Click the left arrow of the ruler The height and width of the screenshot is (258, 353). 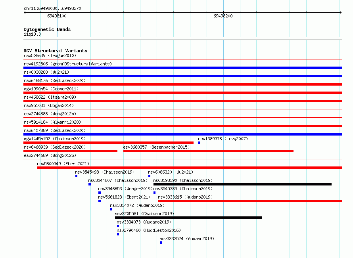coord(25,12)
